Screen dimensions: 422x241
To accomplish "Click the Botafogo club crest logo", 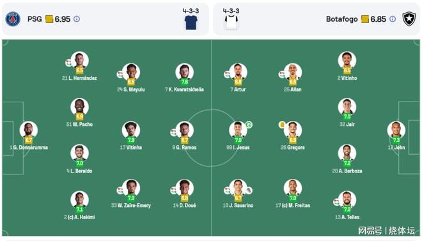I will tap(409, 19).
